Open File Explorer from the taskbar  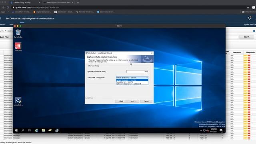pyautogui.click(x=43, y=130)
